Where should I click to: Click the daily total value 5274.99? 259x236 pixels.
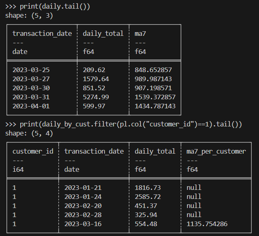point(96,97)
